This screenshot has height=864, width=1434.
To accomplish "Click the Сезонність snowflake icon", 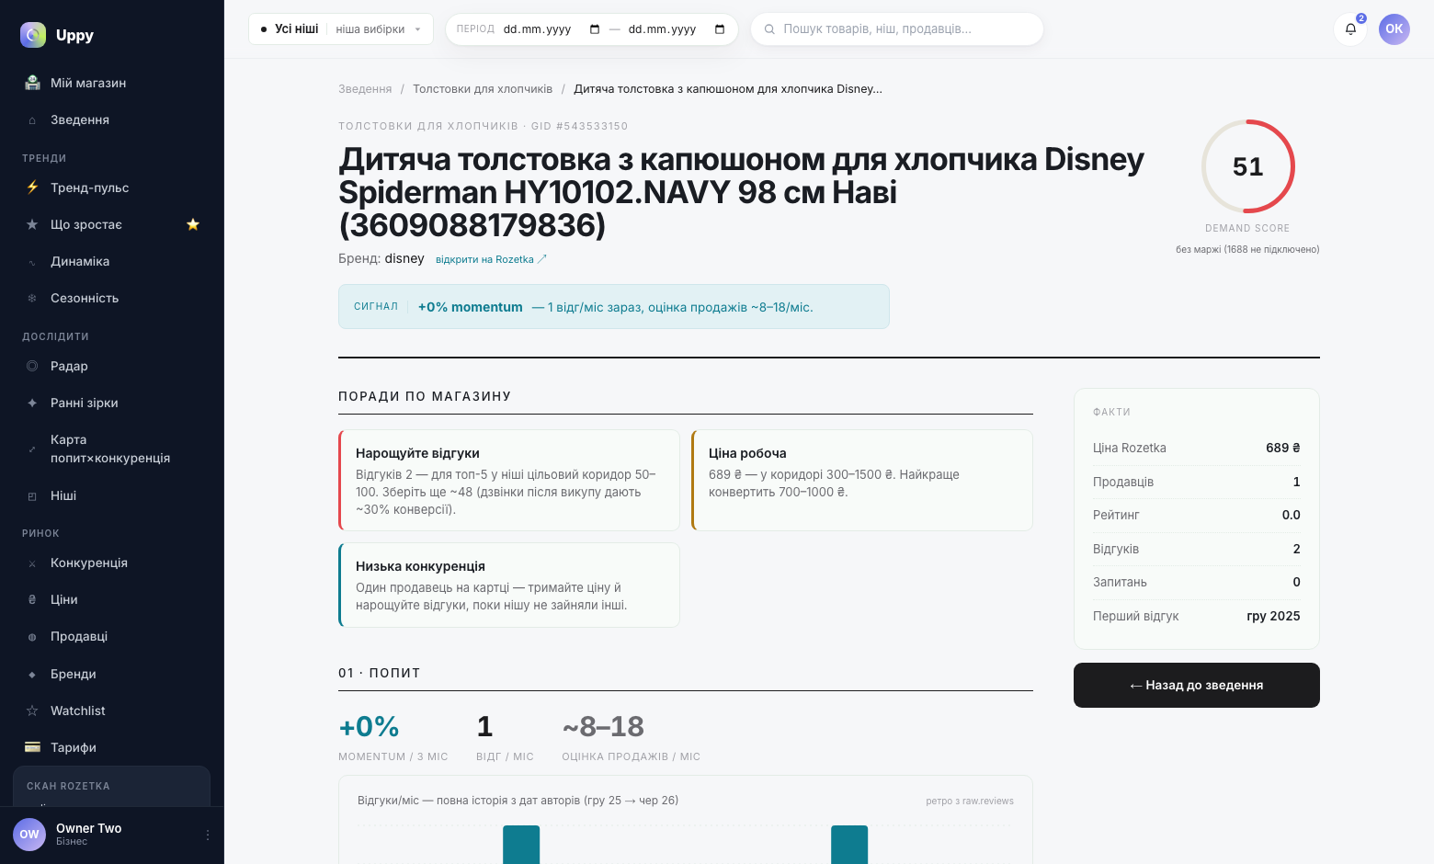I will coord(32,298).
